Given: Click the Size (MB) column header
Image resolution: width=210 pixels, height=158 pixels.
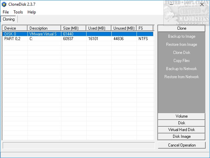Looking at the screenshot, I should click(x=73, y=28).
